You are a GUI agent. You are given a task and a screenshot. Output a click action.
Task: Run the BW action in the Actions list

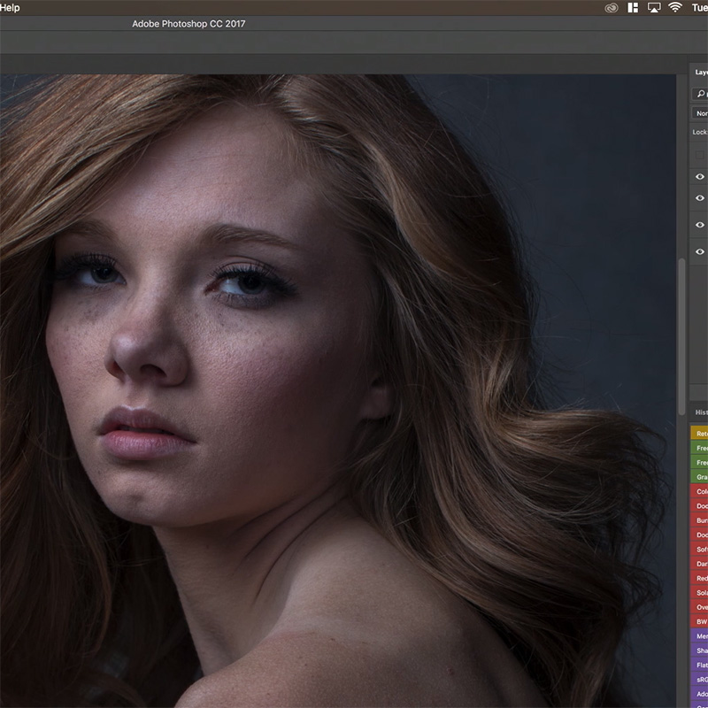[x=700, y=621]
